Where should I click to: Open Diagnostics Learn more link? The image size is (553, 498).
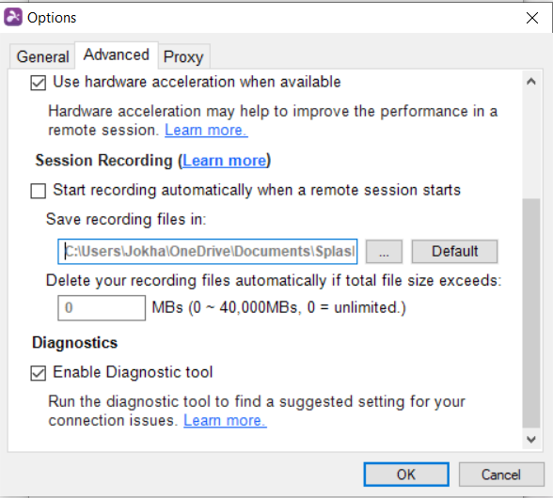pyautogui.click(x=225, y=420)
